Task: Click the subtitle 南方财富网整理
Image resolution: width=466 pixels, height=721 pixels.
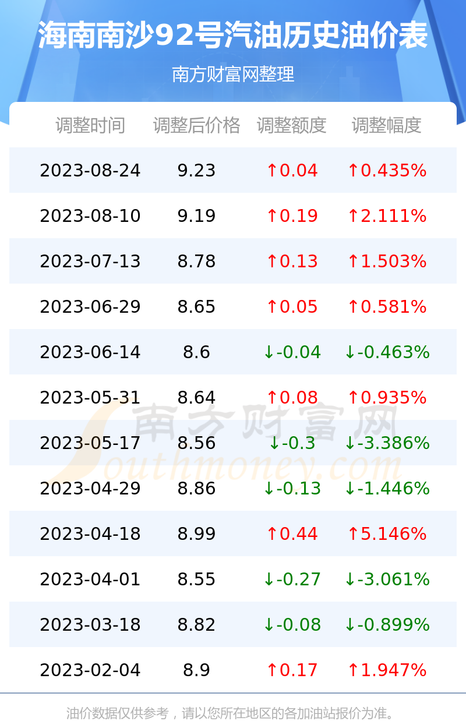Action: tap(233, 75)
